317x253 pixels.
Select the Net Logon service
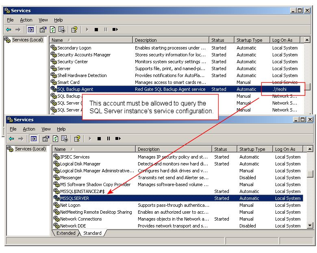click(178, 205)
